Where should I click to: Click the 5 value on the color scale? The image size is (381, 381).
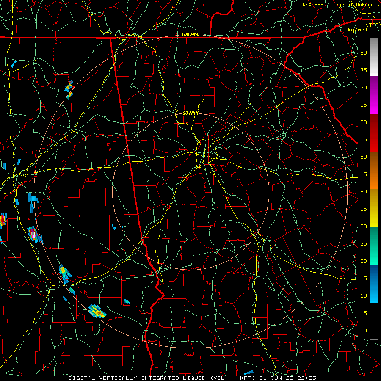coord(365,313)
